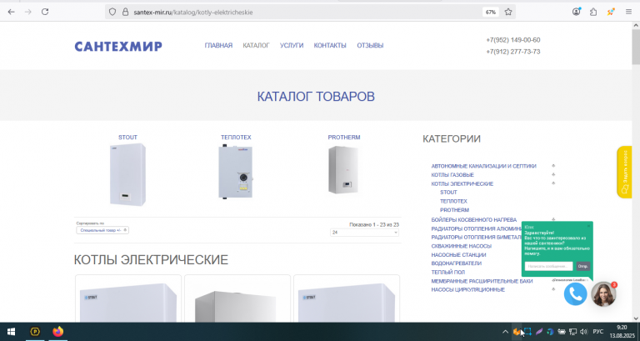Click the 67% zoom level indicator
This screenshot has width=640, height=341.
(491, 13)
